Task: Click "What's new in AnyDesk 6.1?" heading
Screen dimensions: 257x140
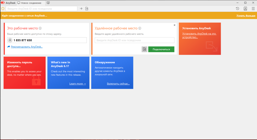Action: (x=60, y=64)
